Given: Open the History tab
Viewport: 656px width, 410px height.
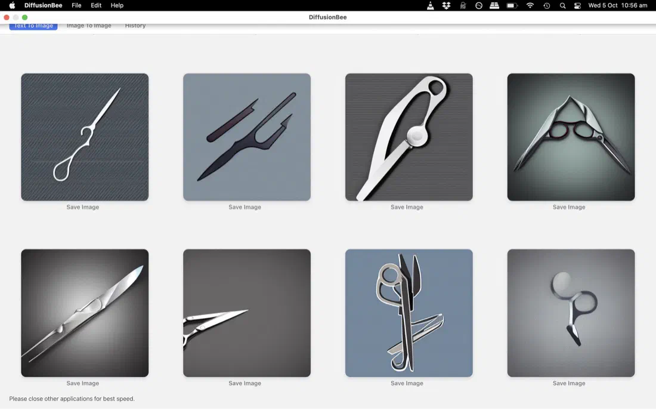Looking at the screenshot, I should pyautogui.click(x=135, y=26).
